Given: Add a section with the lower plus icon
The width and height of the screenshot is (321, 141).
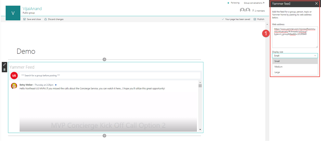Looking at the screenshot, I should coord(104,136).
